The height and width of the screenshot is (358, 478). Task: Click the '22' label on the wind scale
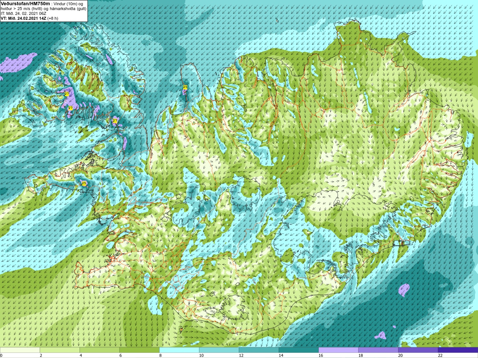pyautogui.click(x=440, y=355)
